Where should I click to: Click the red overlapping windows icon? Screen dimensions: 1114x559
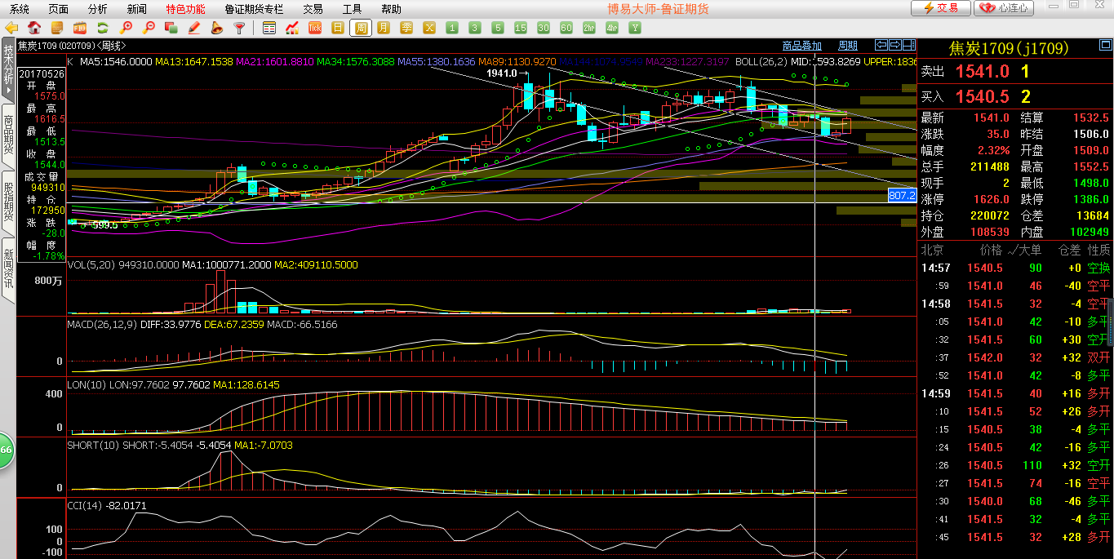pyautogui.click(x=171, y=28)
